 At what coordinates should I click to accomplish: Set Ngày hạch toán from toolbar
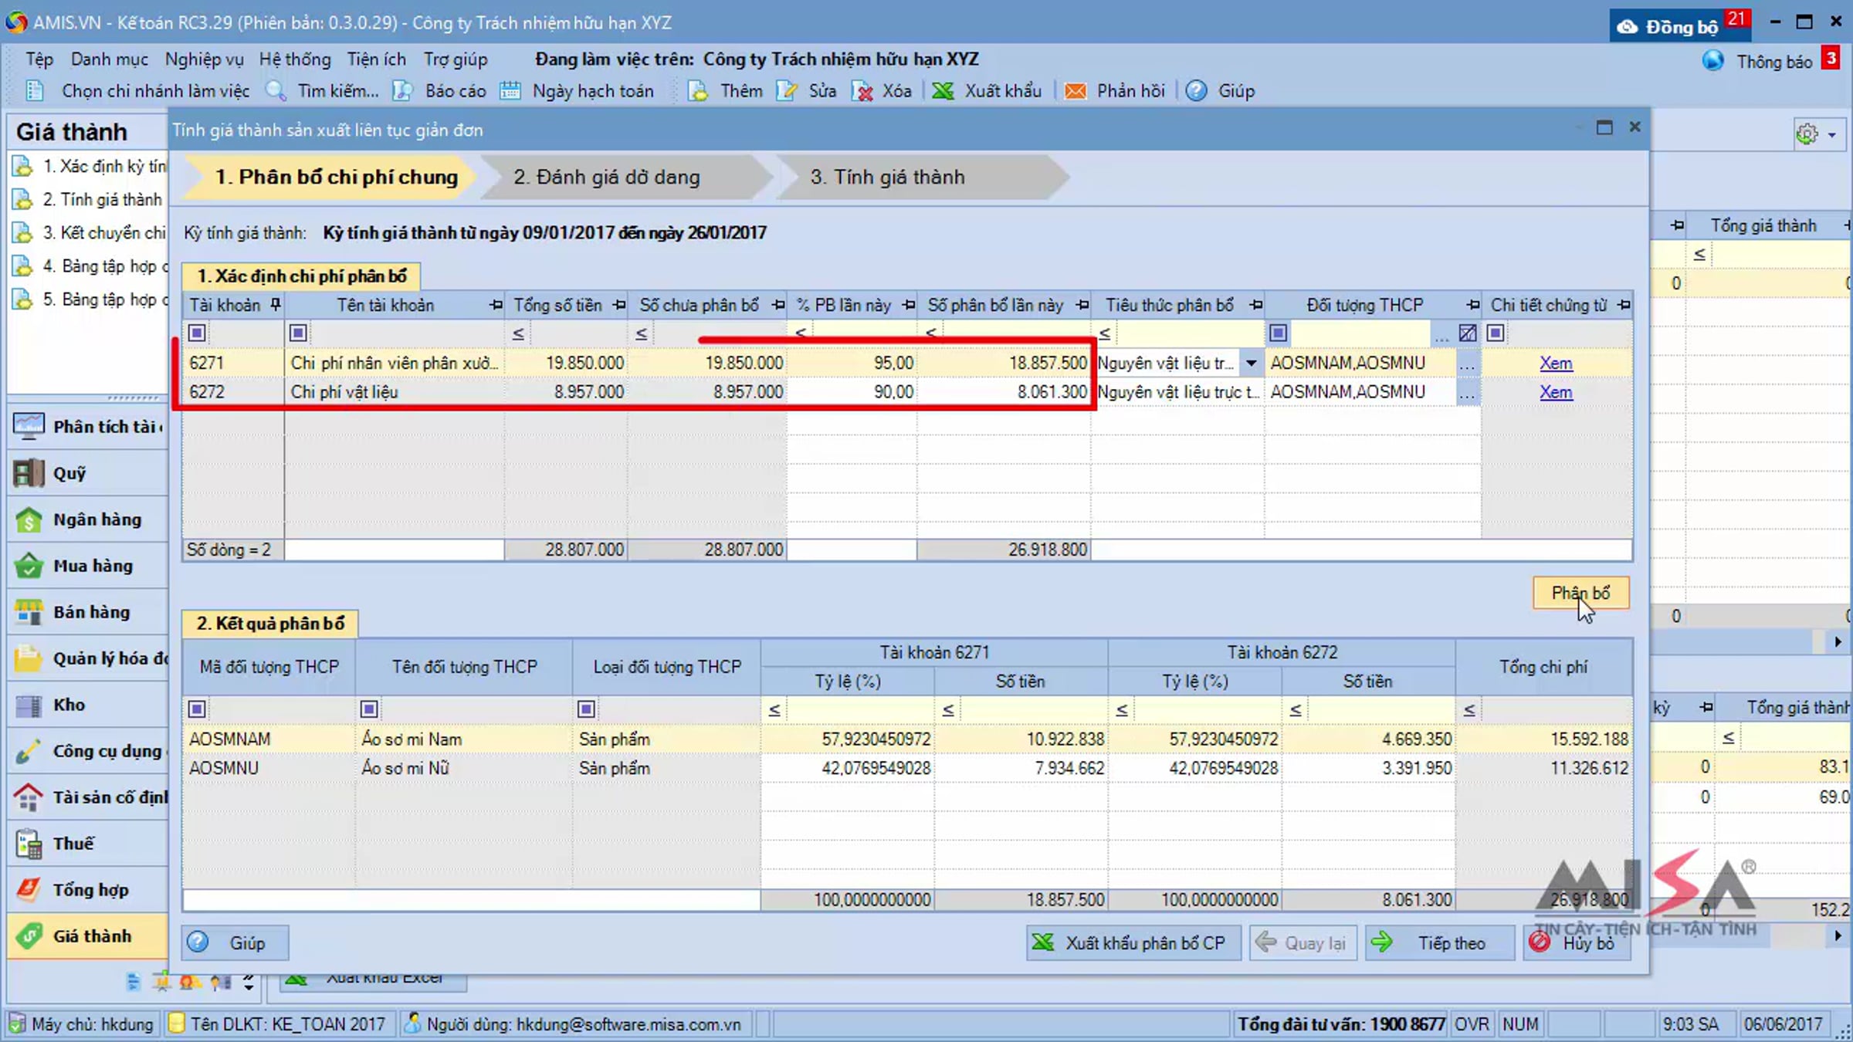(x=577, y=91)
